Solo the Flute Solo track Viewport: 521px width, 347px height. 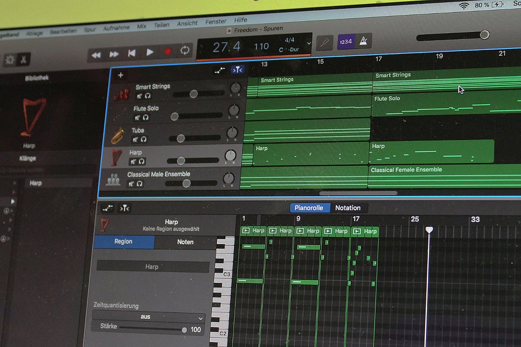click(145, 117)
